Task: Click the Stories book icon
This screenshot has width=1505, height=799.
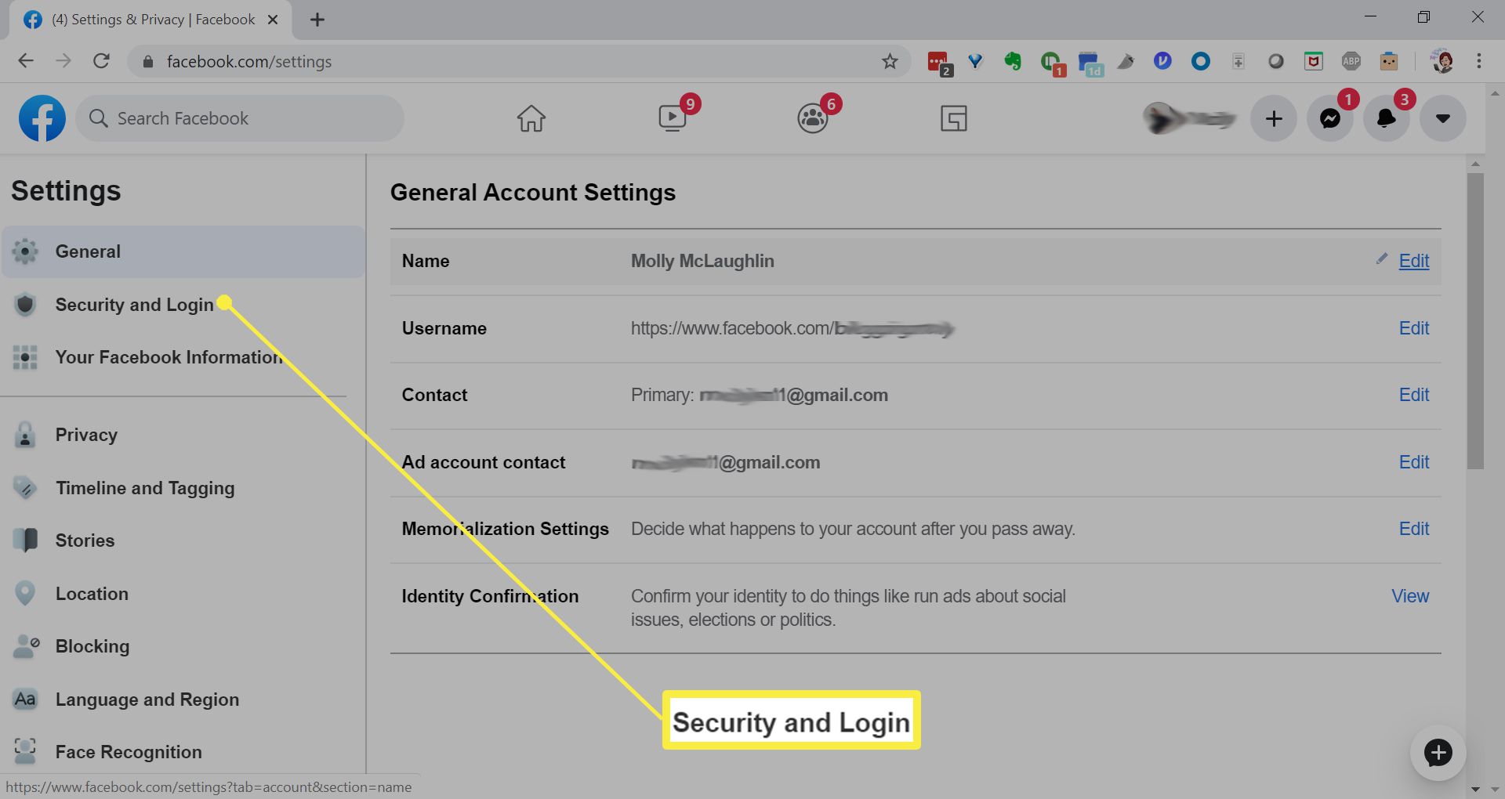Action: [25, 540]
